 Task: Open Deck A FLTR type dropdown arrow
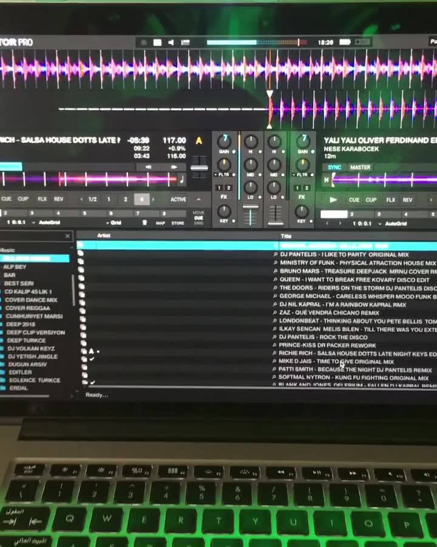pyautogui.click(x=215, y=174)
